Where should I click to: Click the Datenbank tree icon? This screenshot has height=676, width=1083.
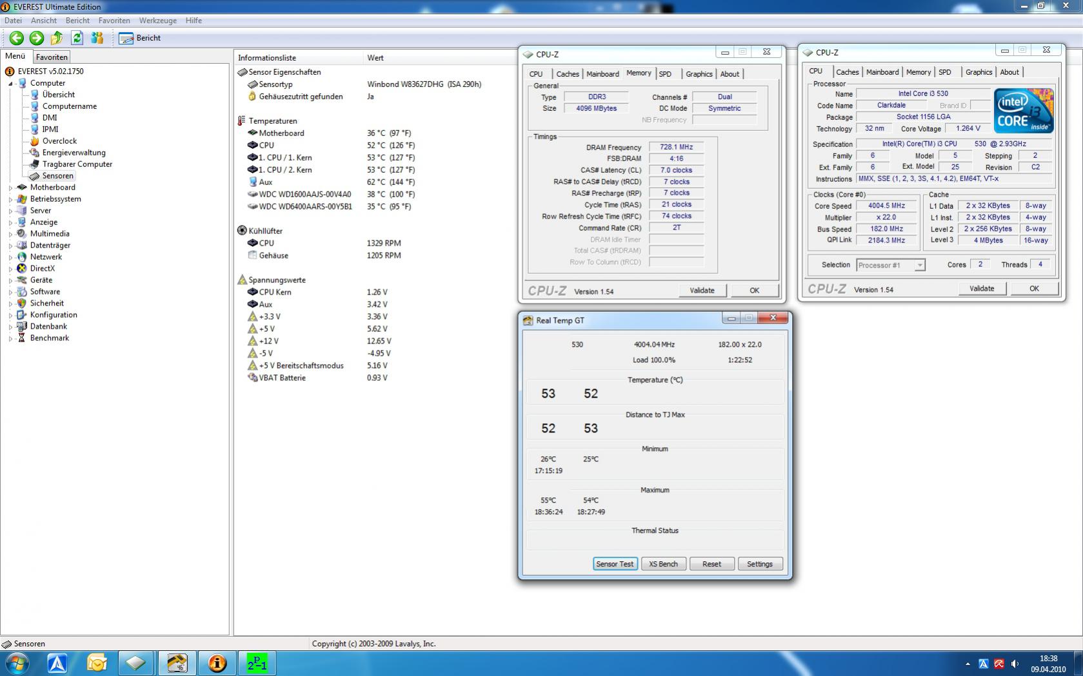[x=22, y=327]
